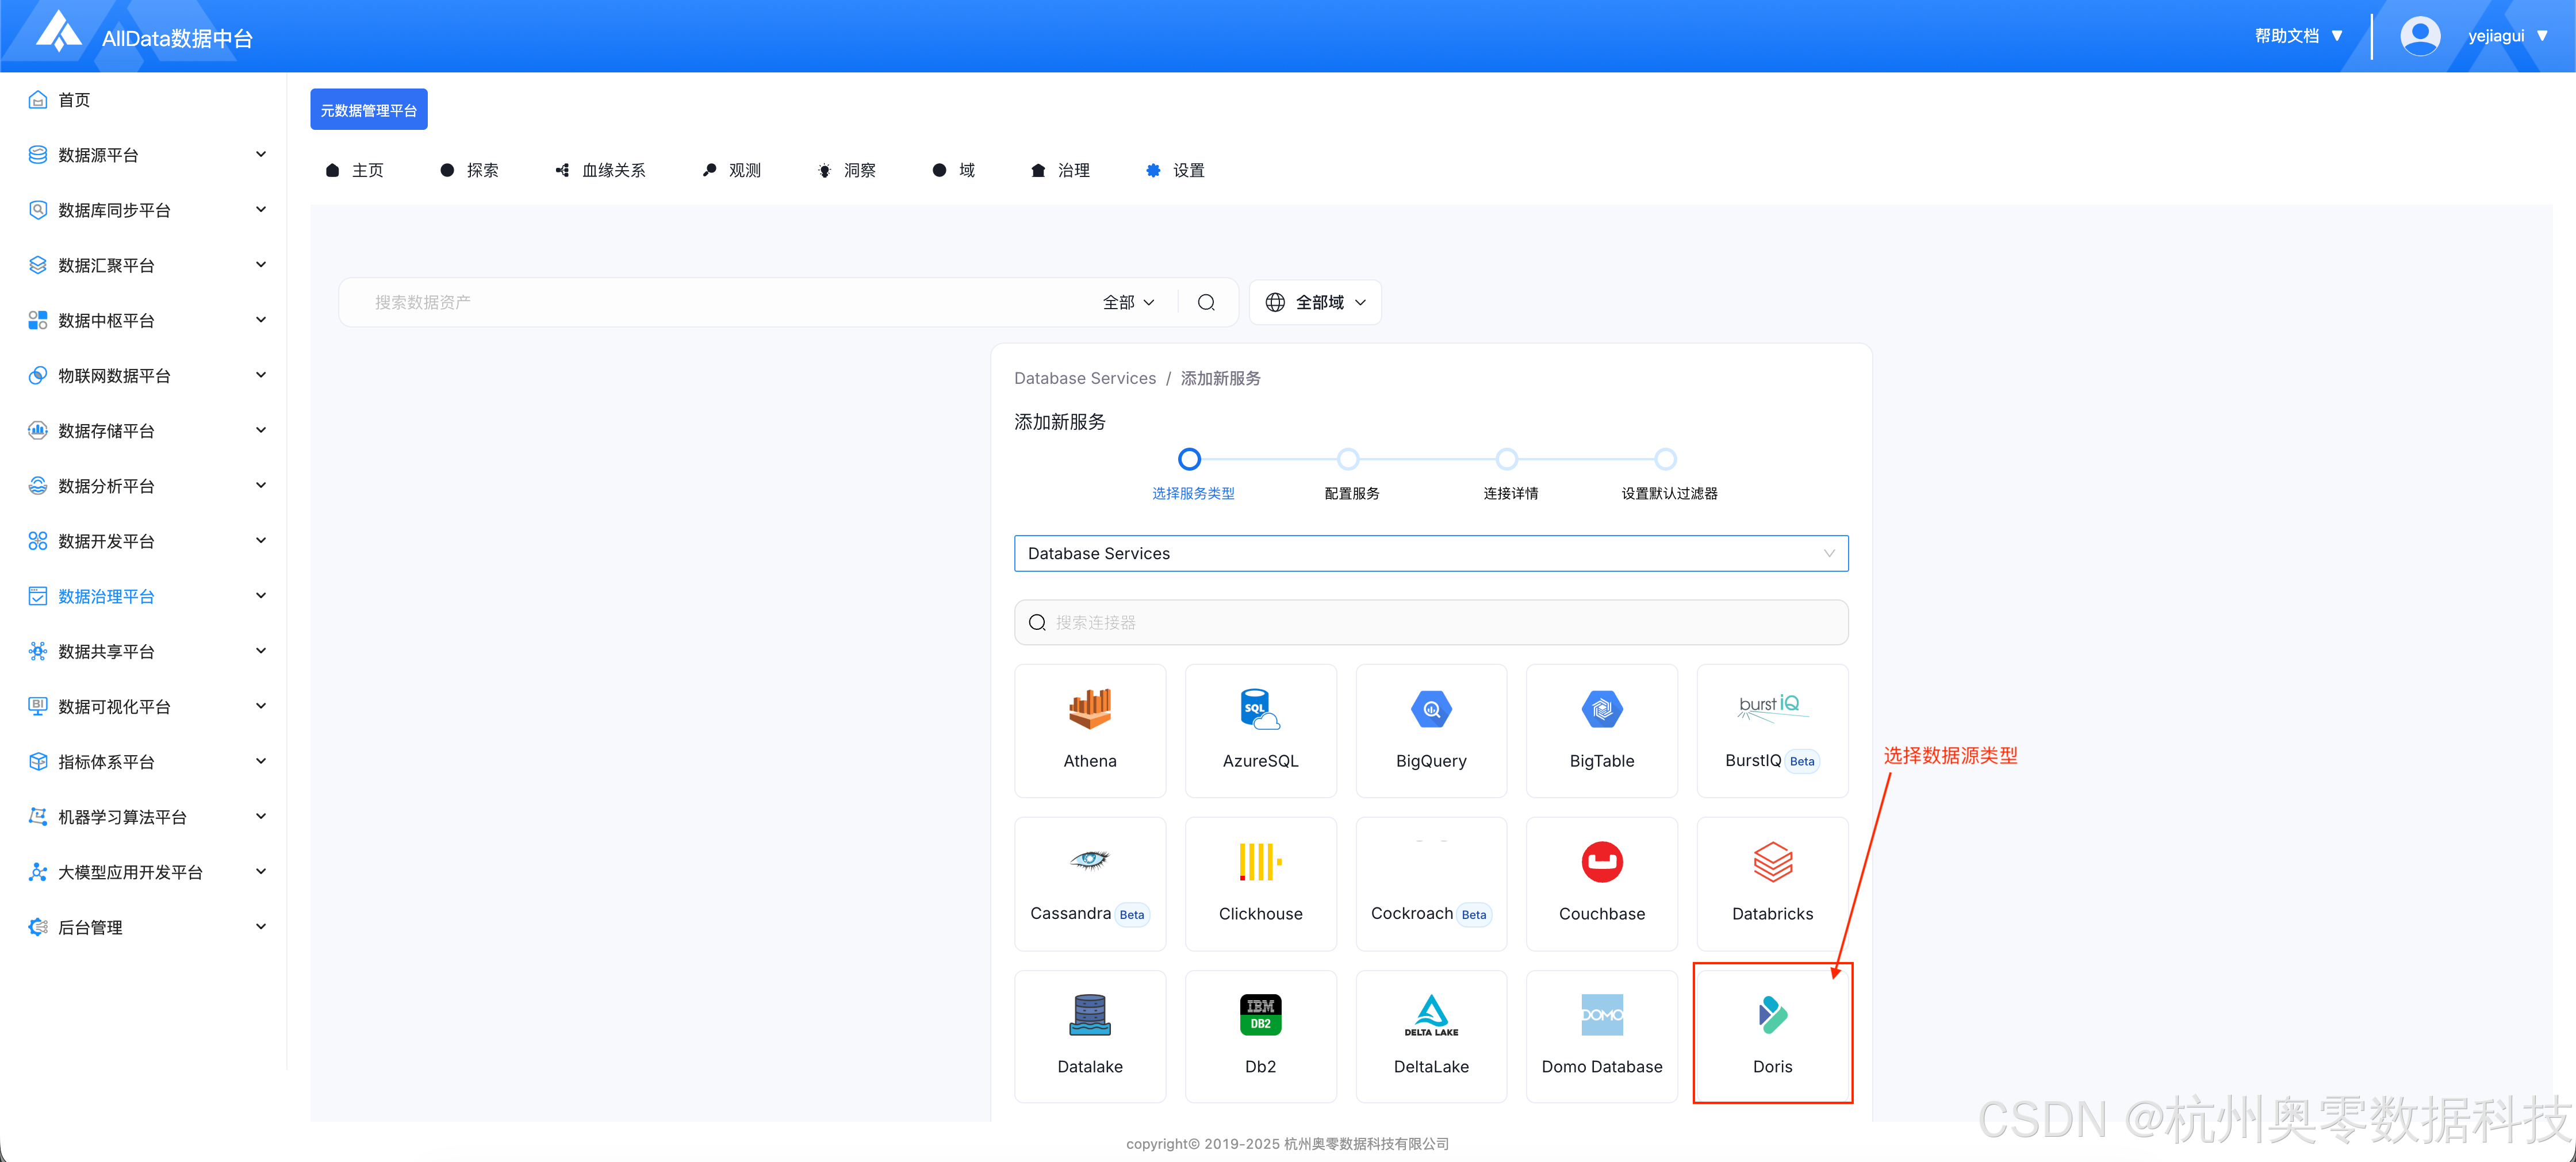Pick the BigQuery connector tile

[x=1430, y=729]
